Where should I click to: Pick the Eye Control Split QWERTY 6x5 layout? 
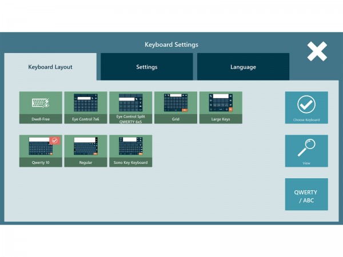point(130,103)
